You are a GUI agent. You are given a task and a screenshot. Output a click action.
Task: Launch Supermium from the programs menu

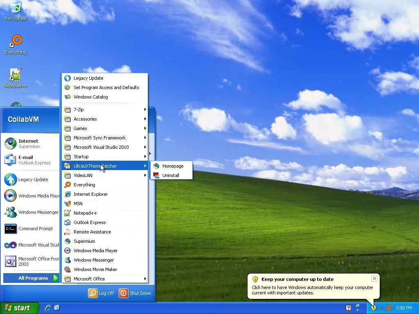click(105, 241)
